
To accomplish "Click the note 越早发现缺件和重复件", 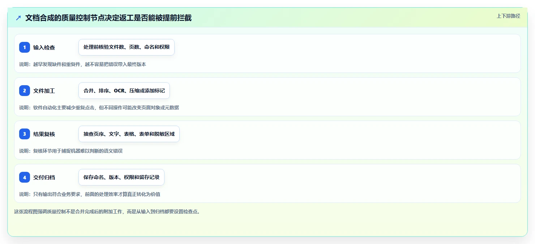I will pos(83,64).
